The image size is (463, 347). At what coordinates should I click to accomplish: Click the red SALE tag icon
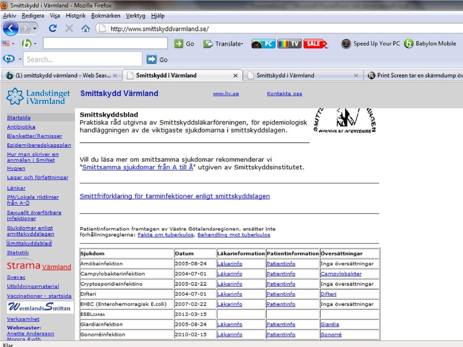pyautogui.click(x=315, y=44)
